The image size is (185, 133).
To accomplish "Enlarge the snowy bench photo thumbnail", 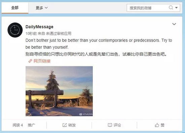I will tap(59, 91).
